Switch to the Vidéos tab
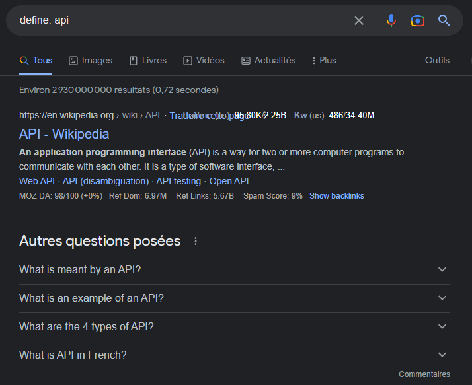 click(204, 61)
